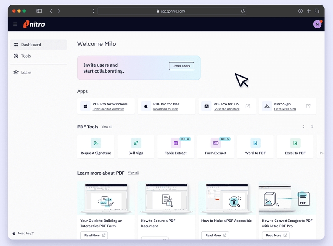
Task: Open the Form Extract tool
Action: pyautogui.click(x=216, y=147)
